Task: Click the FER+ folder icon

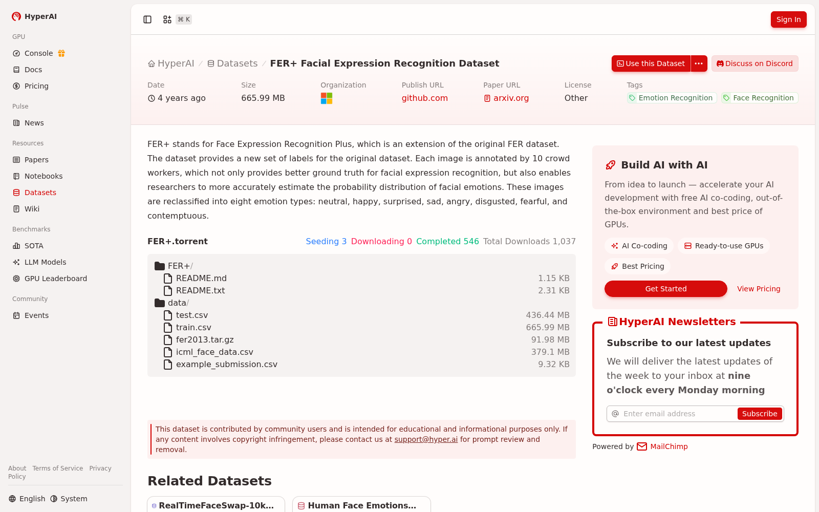Action: (x=160, y=266)
